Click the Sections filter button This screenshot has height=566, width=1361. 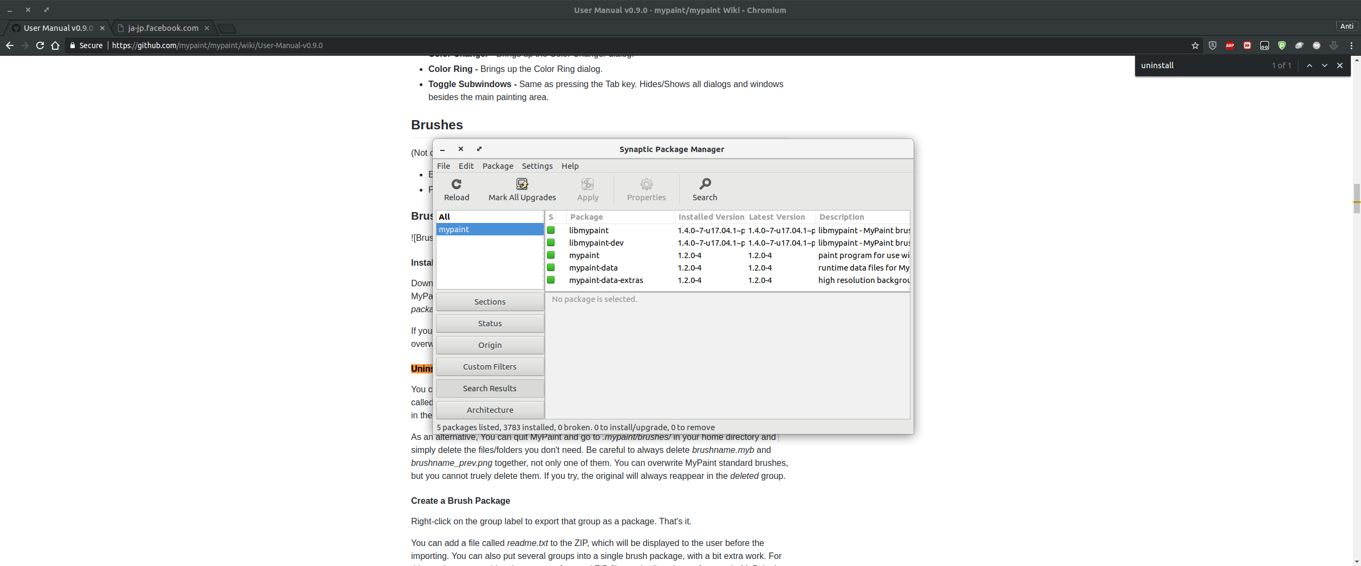[x=490, y=302]
